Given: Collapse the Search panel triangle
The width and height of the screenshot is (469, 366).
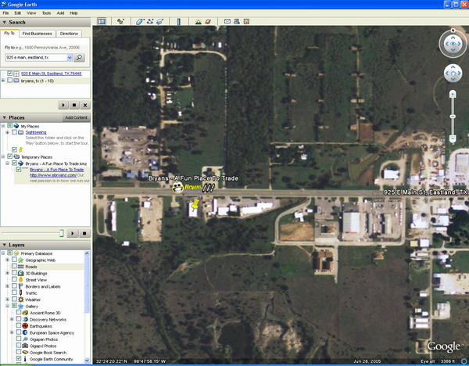Looking at the screenshot, I should pos(4,22).
